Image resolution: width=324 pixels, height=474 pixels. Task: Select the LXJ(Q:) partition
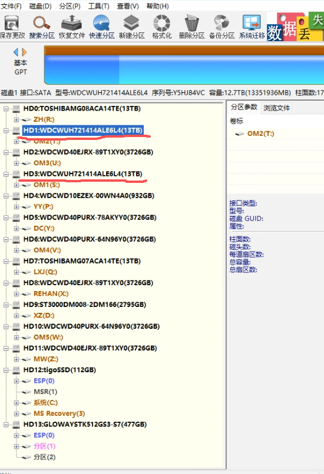click(45, 272)
